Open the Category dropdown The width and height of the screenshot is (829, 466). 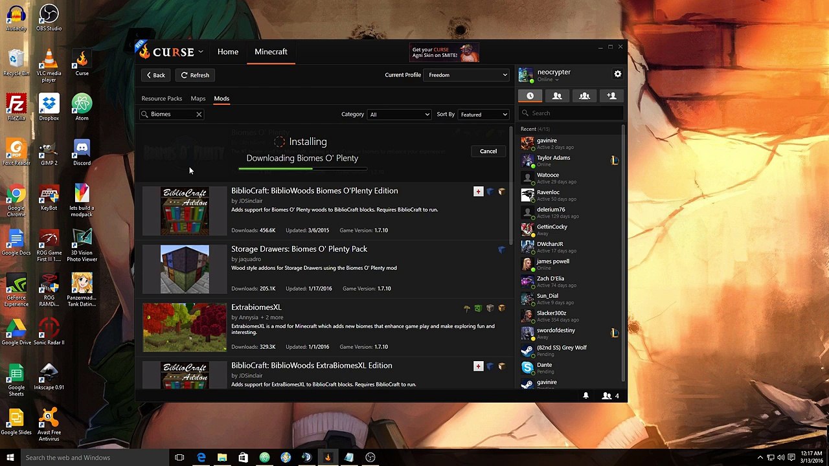pos(399,115)
